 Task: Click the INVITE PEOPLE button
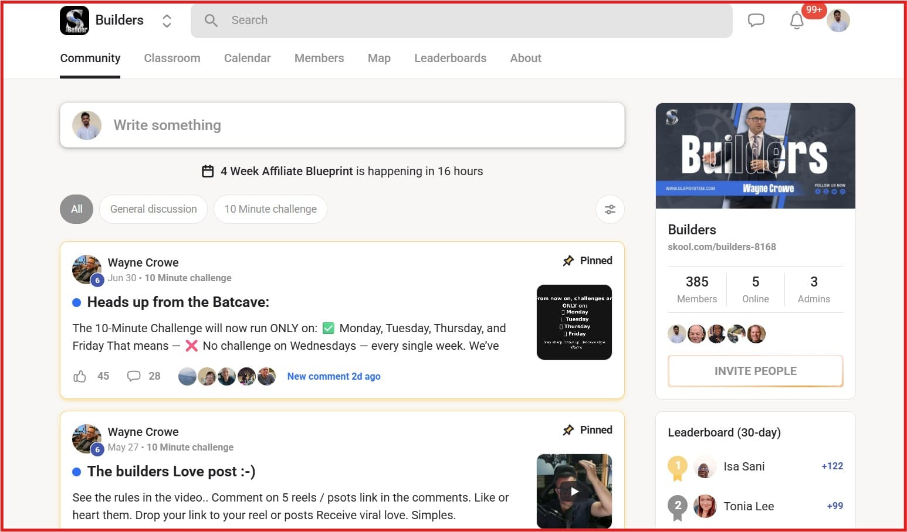(x=756, y=371)
